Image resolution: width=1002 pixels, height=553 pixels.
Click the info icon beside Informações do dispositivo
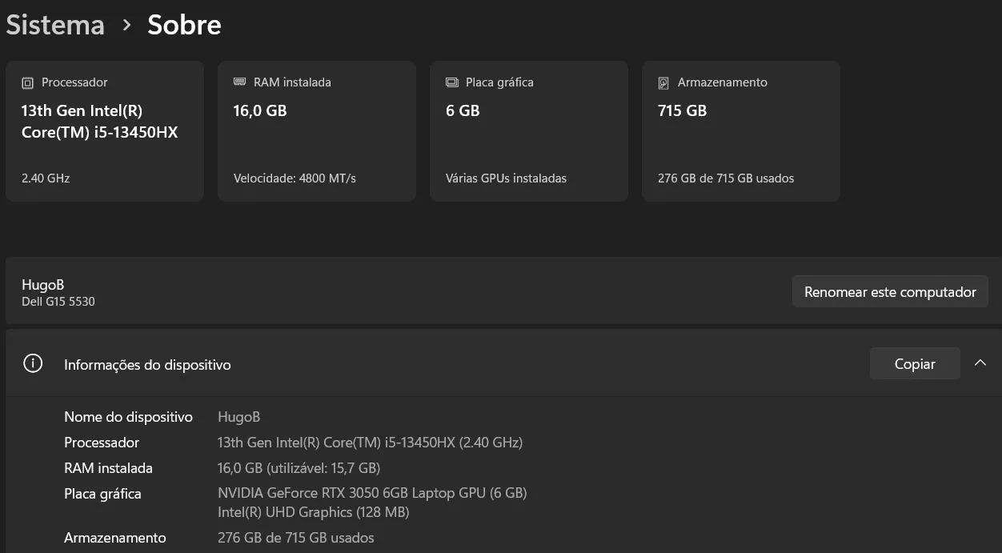pos(33,363)
